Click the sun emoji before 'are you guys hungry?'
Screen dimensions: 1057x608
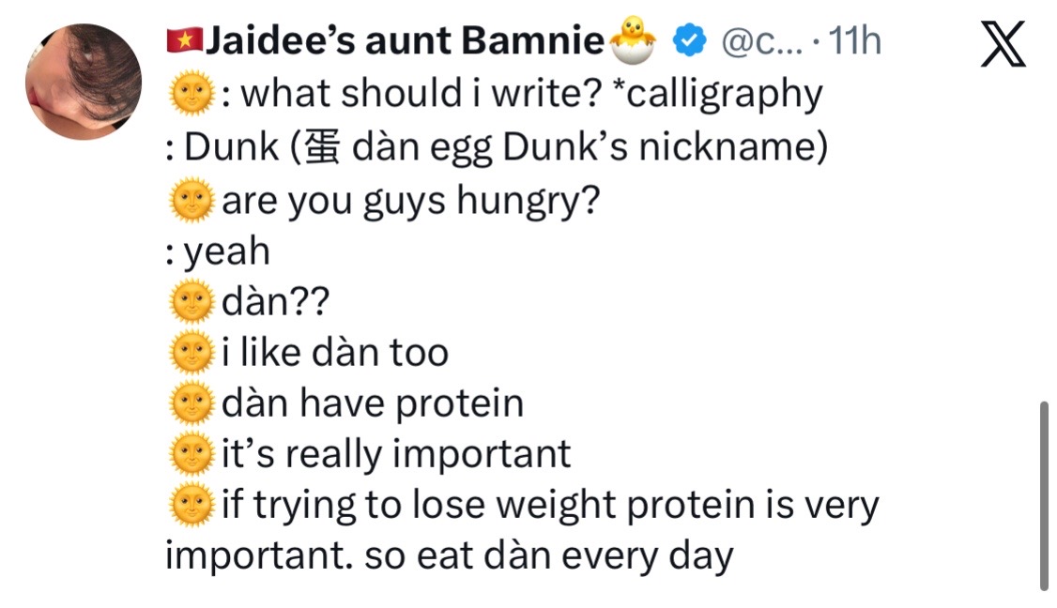191,200
